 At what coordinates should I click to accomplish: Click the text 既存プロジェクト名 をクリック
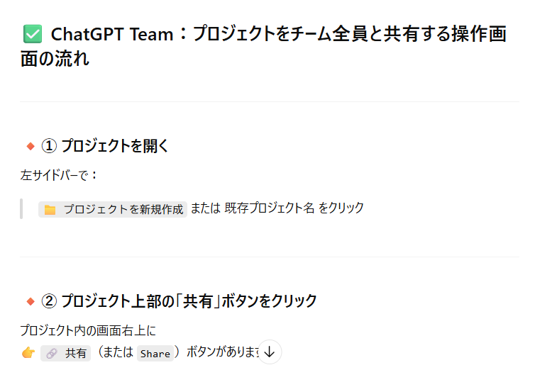tap(294, 208)
